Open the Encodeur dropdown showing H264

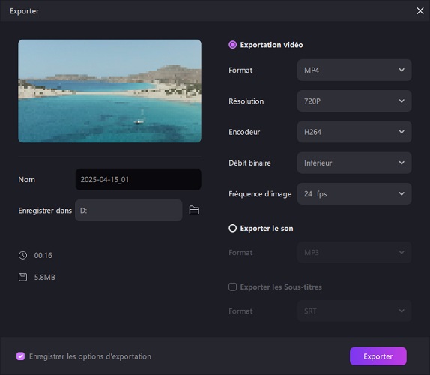354,132
